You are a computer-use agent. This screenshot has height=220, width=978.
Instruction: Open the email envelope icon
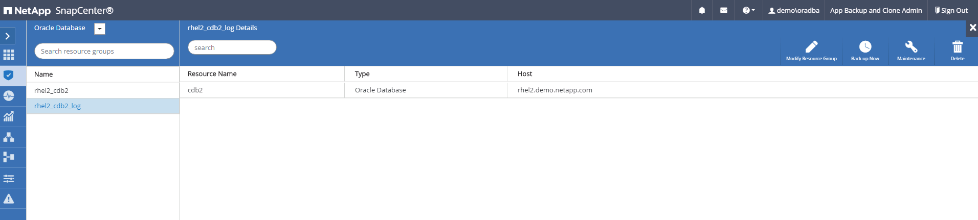tap(723, 10)
